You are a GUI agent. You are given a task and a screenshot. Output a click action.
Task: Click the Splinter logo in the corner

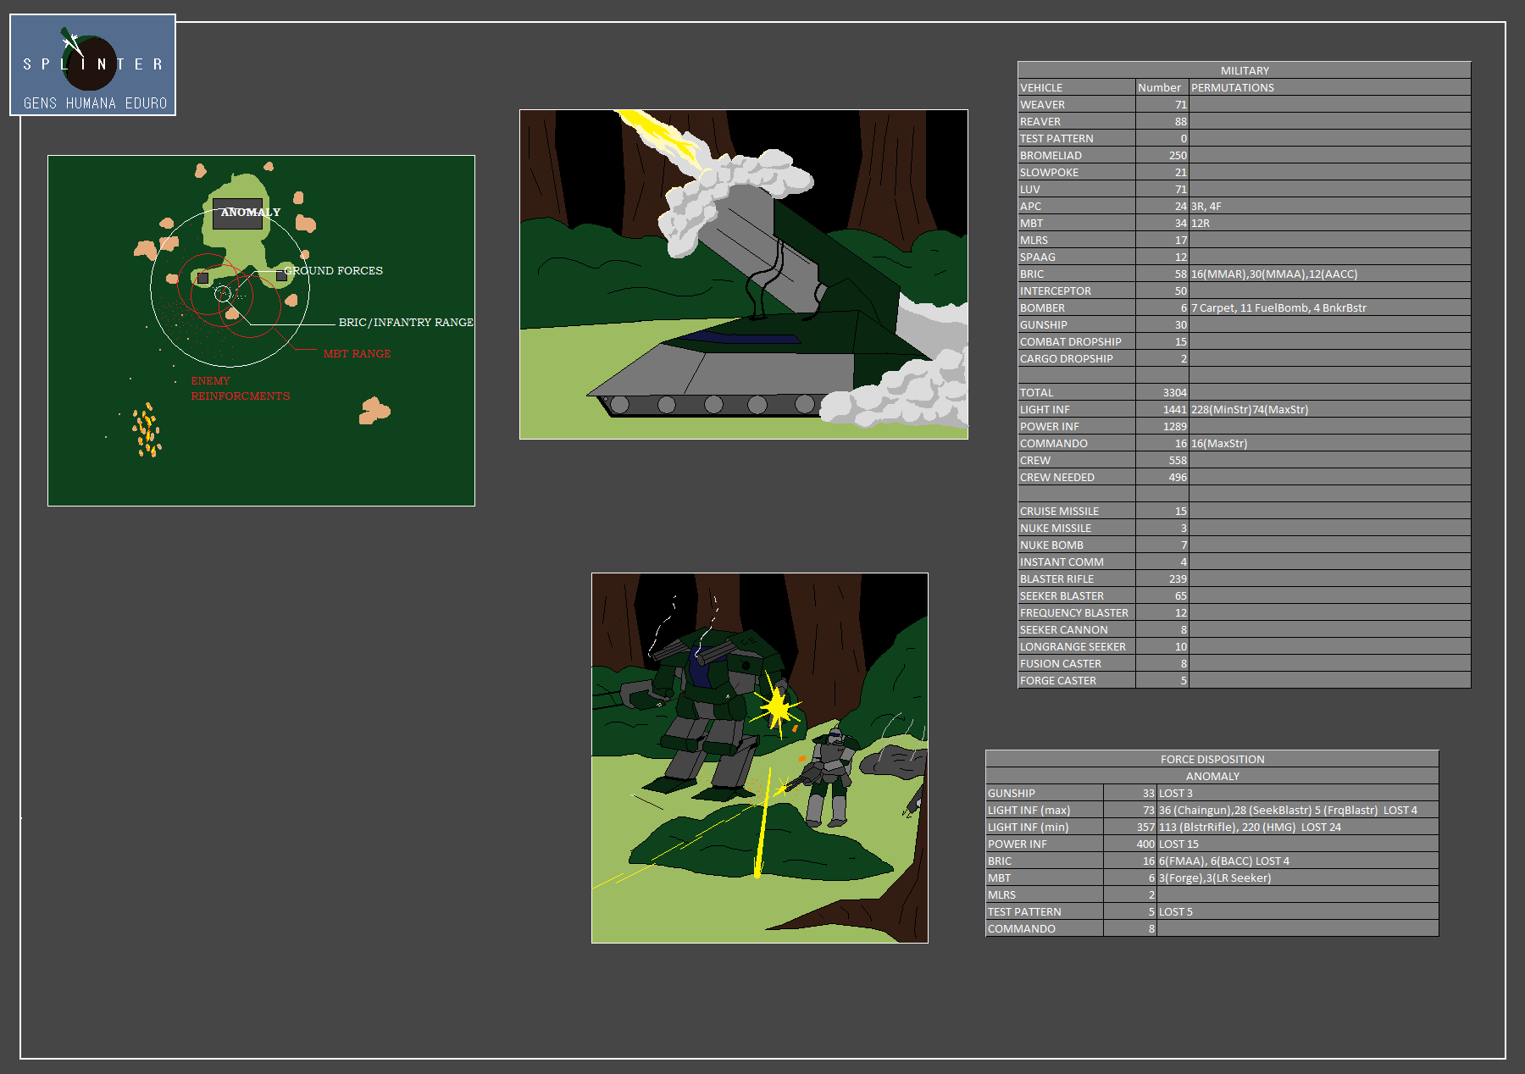(x=92, y=65)
